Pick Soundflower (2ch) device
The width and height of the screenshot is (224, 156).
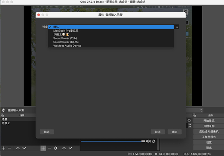111,38
